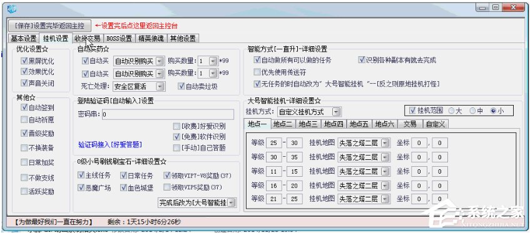
Task: Select 大 range radio button
Action: (x=455, y=111)
